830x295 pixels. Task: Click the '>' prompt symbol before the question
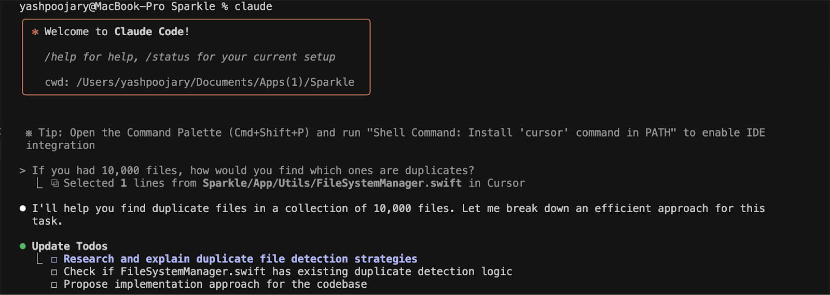coord(22,171)
